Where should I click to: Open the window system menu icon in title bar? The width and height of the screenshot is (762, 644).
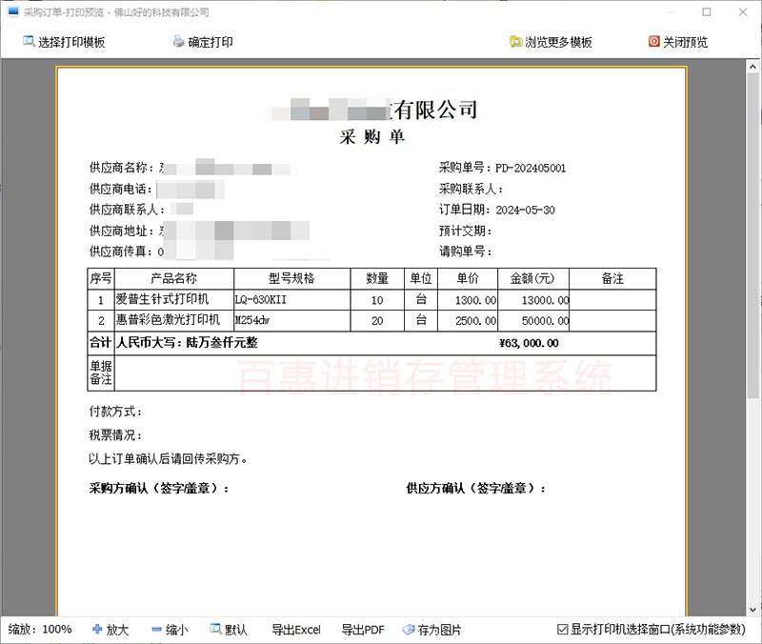[x=12, y=12]
